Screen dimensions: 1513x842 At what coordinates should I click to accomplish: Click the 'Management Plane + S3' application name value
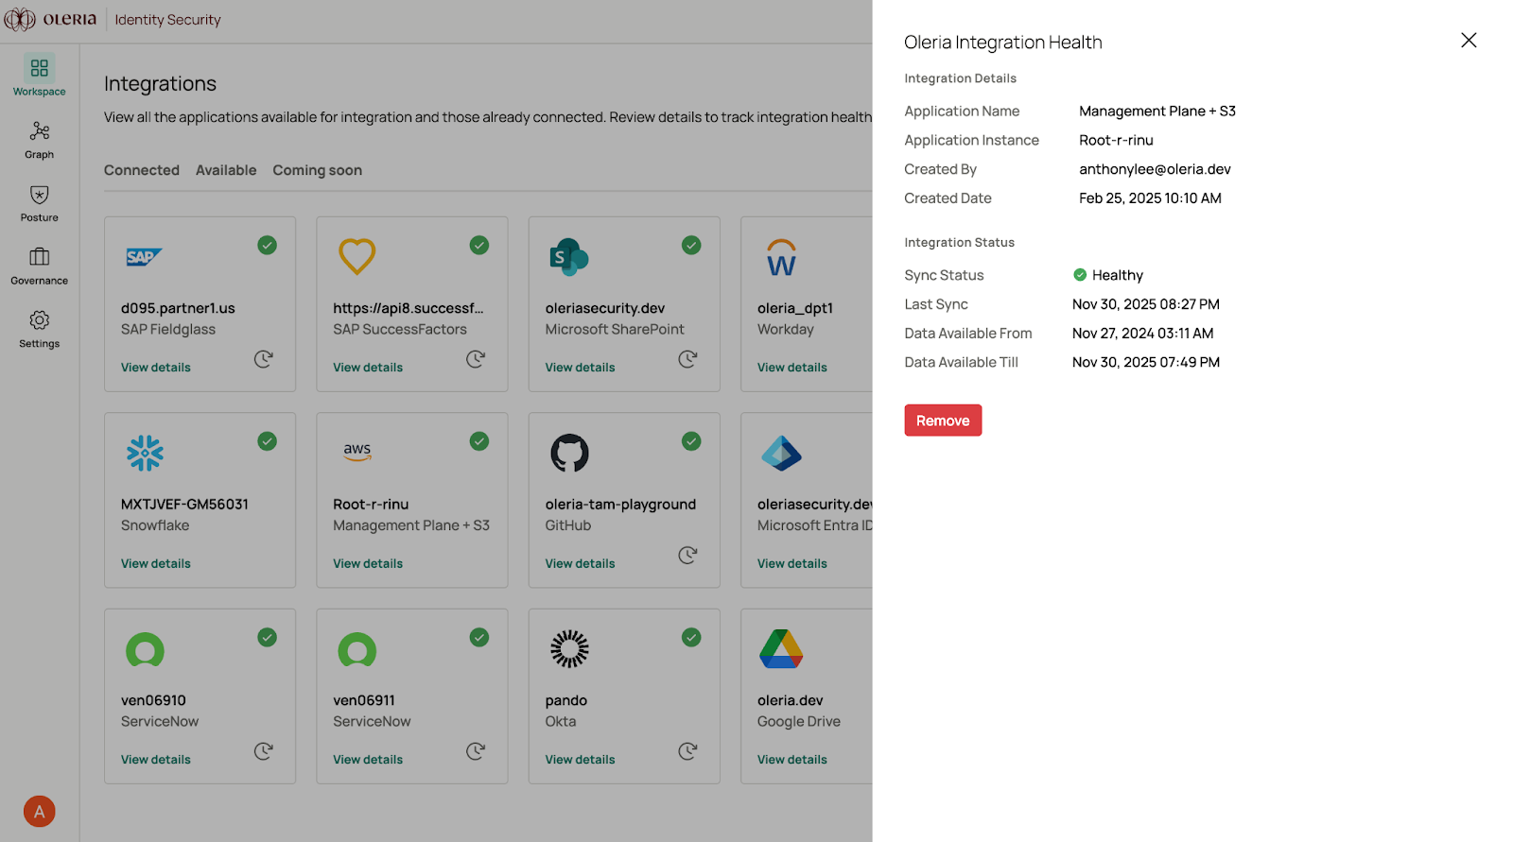point(1157,111)
